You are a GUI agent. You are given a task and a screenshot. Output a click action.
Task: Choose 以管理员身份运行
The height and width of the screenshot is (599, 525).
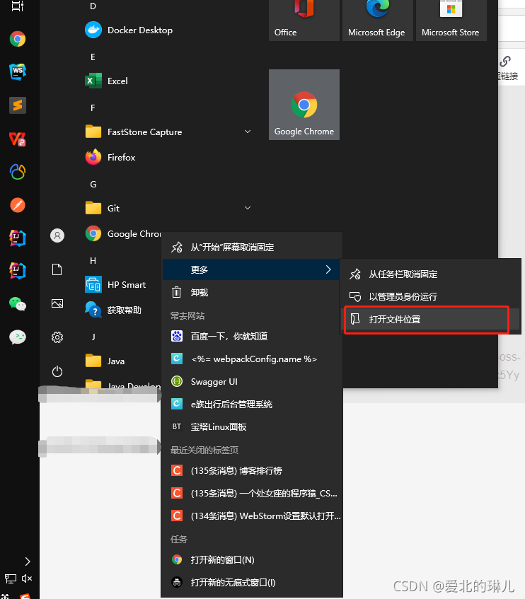point(430,296)
